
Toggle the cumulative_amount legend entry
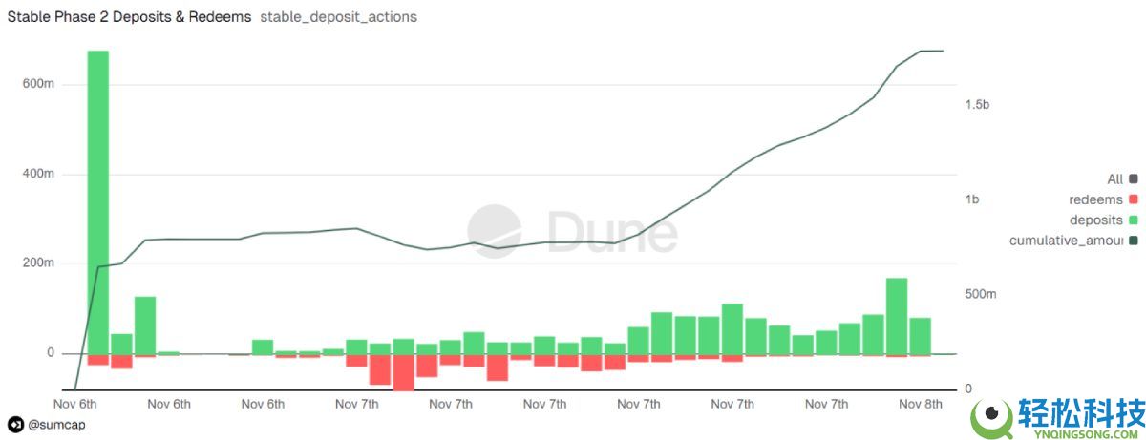point(1065,241)
